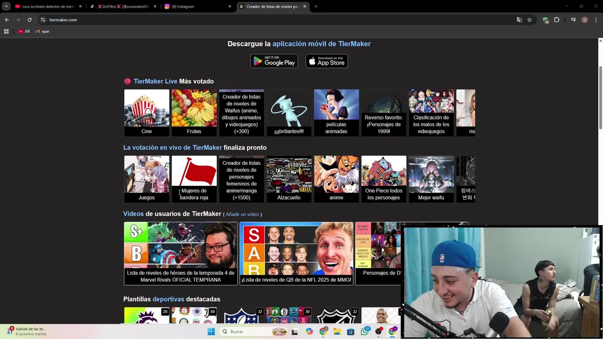Viewport: 603px width, 339px height.
Task: Open the NFL shield template with badge 32
Action: pyautogui.click(x=241, y=315)
